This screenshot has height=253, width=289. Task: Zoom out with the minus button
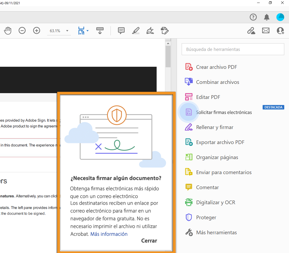tap(22, 31)
